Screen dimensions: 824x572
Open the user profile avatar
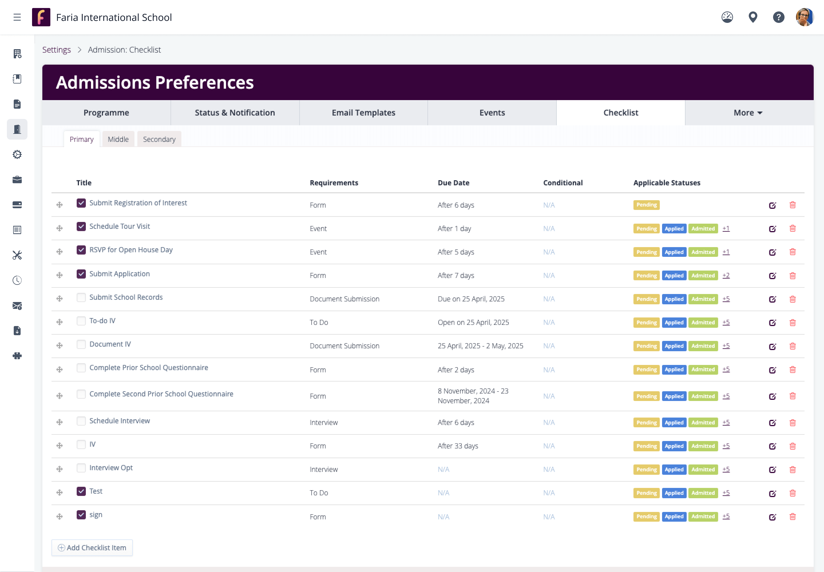(x=804, y=17)
